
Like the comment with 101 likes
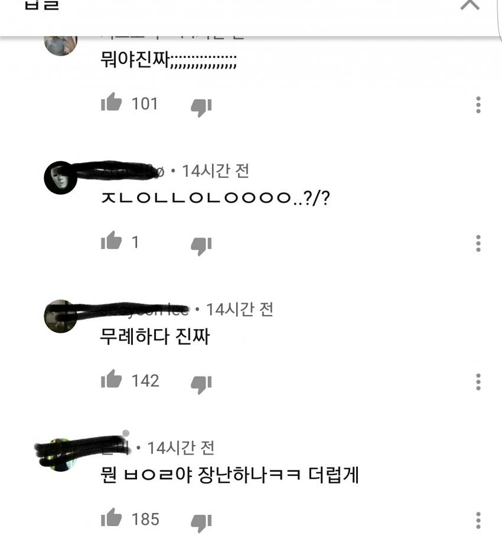point(111,102)
